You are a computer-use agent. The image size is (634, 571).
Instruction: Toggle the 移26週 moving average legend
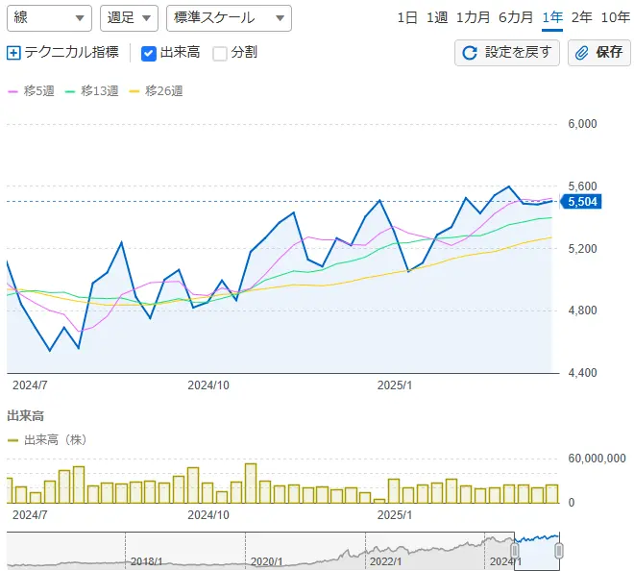tap(156, 91)
